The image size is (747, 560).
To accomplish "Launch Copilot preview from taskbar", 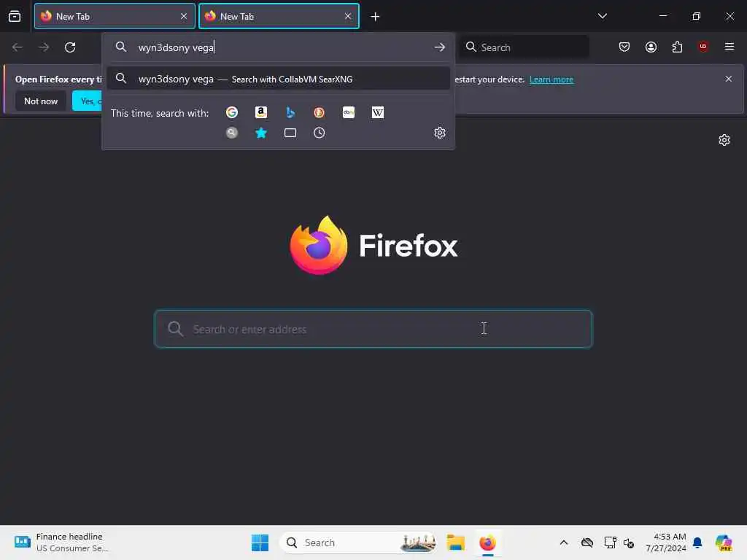I will pyautogui.click(x=723, y=542).
